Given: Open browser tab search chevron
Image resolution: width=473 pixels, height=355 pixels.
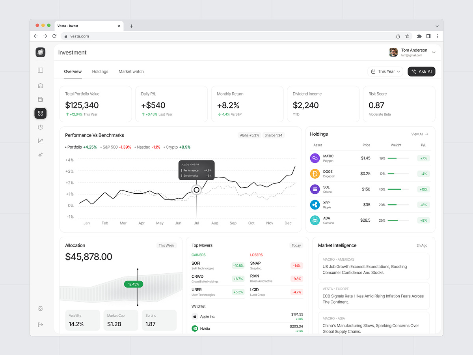Looking at the screenshot, I should (x=437, y=26).
